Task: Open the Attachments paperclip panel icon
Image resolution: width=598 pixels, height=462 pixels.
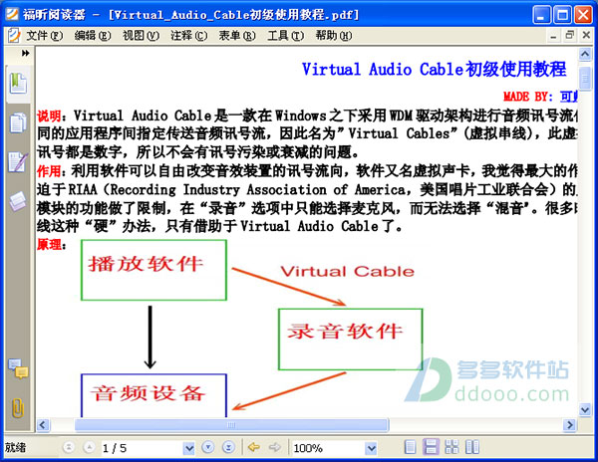Action: pos(18,408)
